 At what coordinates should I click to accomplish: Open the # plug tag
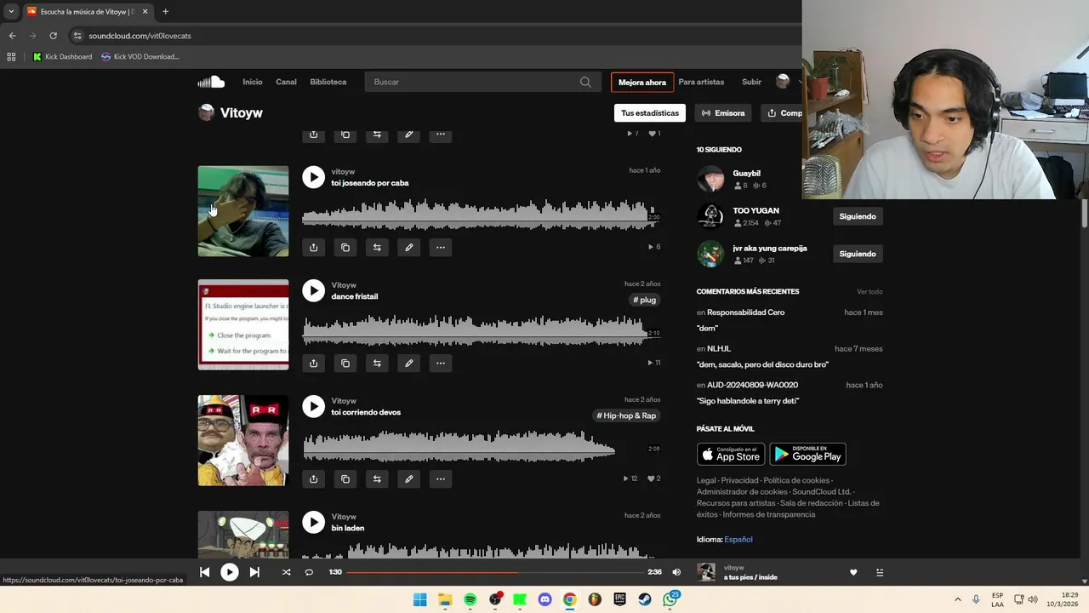645,300
